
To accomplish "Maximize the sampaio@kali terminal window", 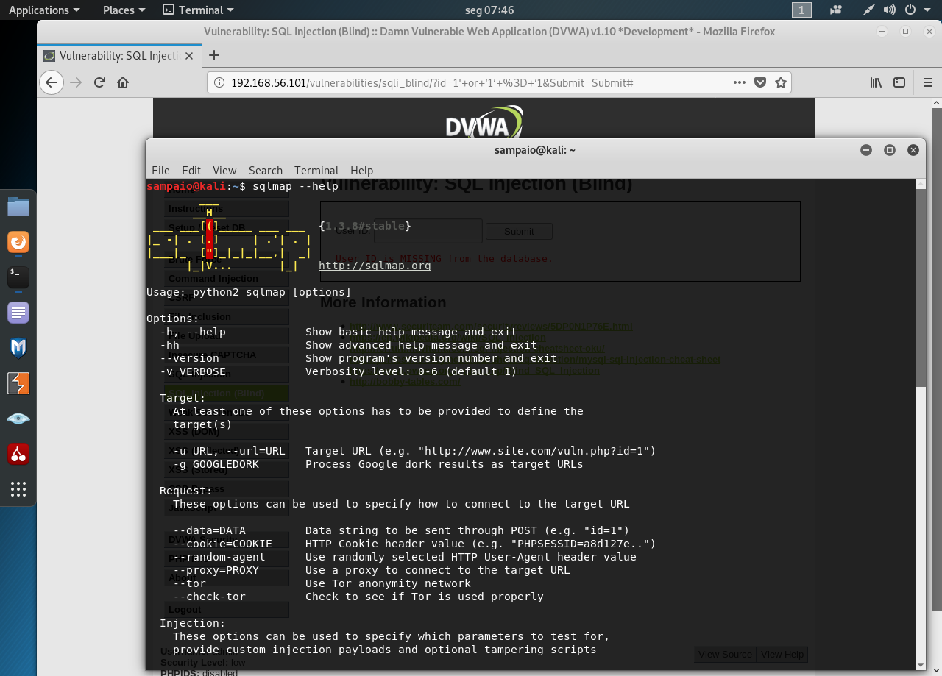I will point(890,149).
